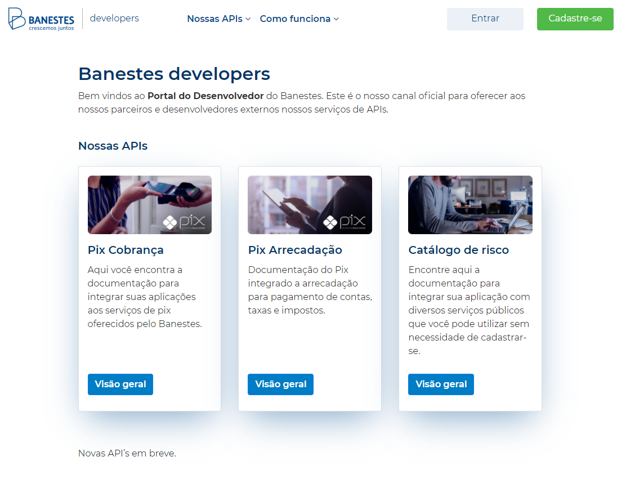Image resolution: width=635 pixels, height=479 pixels.
Task: Click the Banestes logo in the header
Action: coord(42,19)
